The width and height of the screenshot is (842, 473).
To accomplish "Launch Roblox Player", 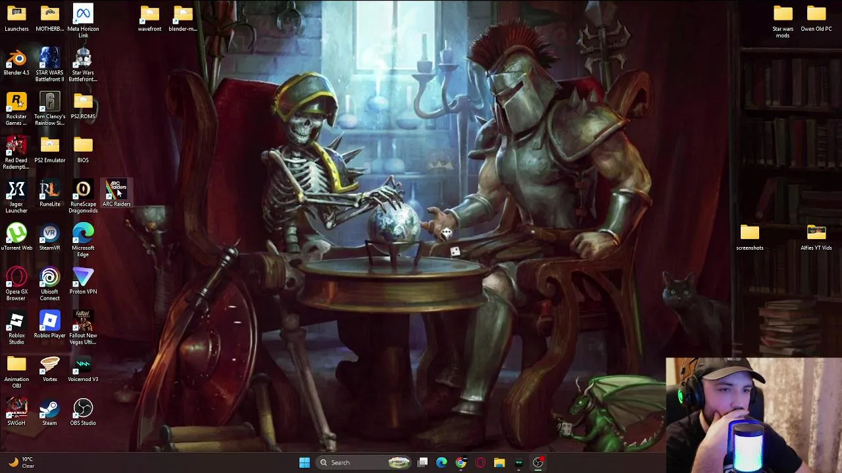I will click(50, 326).
